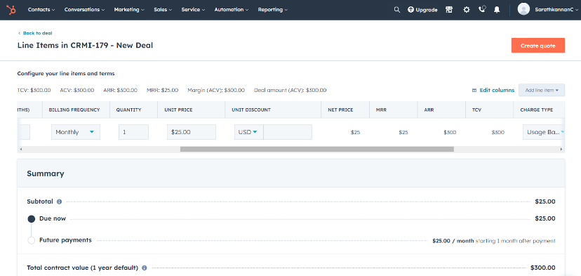This screenshot has height=276, width=581.
Task: Click the Quantity input field
Action: coord(133,132)
